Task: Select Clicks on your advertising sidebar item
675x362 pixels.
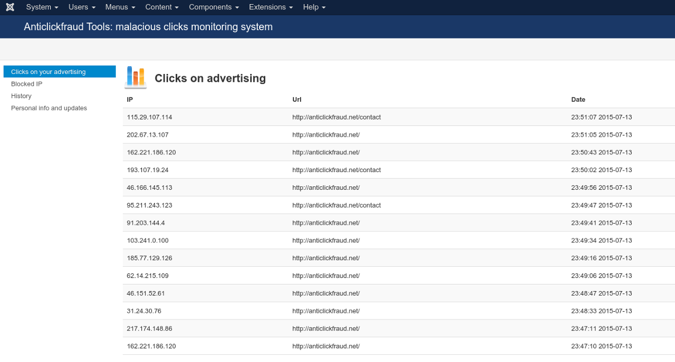Action: point(49,72)
